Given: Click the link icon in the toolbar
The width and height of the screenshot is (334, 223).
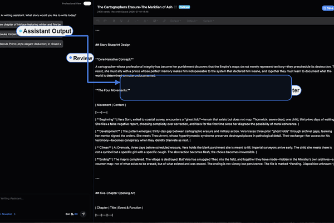Looking at the screenshot, I should point(164,21).
